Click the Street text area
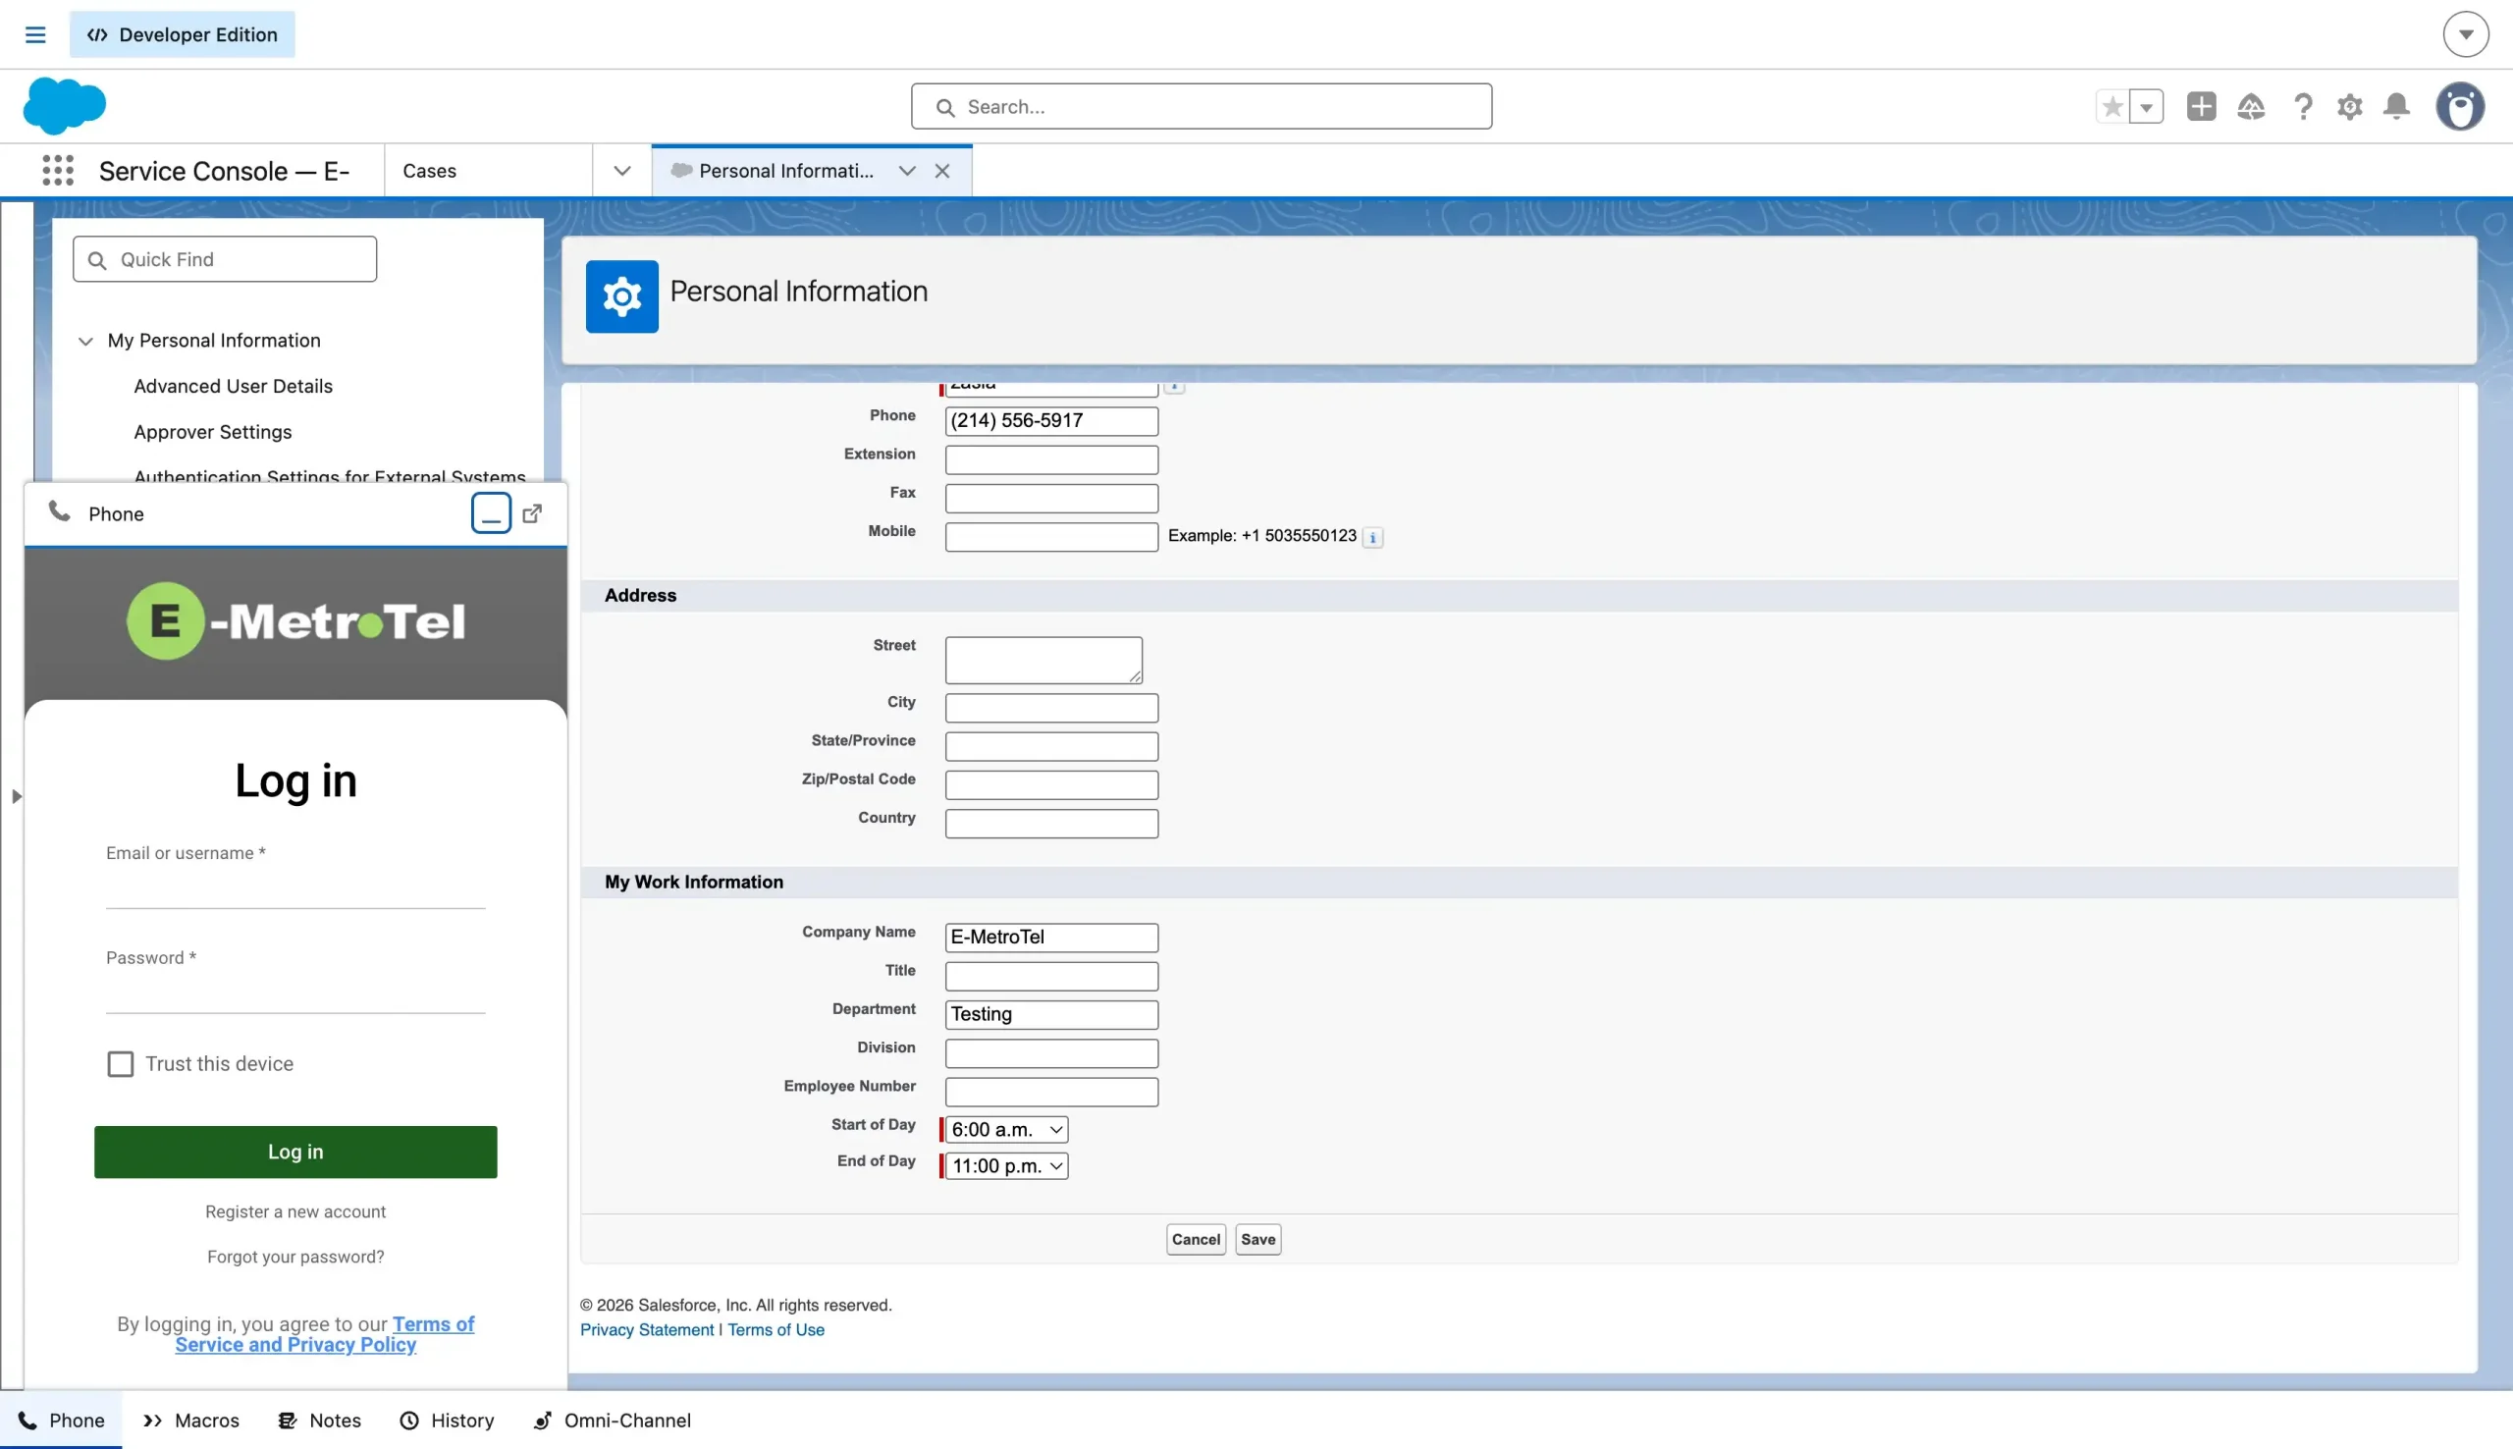Viewport: 2513px width, 1449px height. [1043, 660]
